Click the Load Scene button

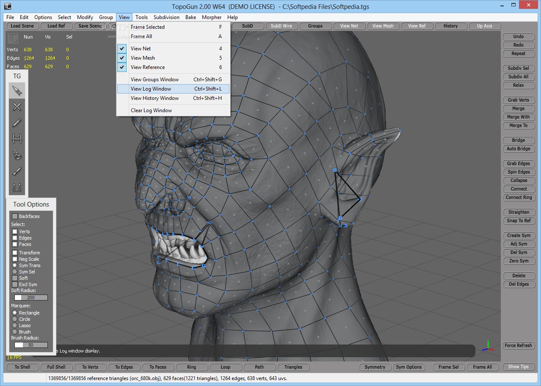tap(22, 26)
